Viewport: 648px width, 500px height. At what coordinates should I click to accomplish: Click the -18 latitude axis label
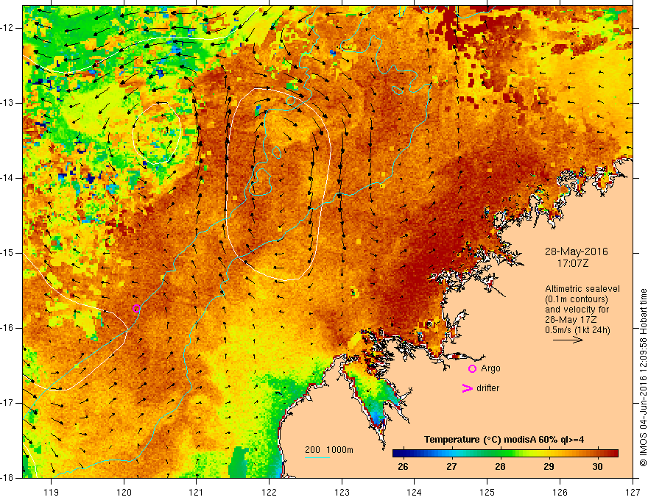[x=7, y=478]
